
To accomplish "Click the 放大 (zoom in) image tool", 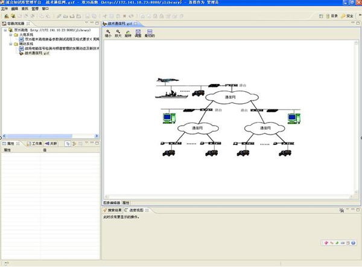I will [x=118, y=33].
